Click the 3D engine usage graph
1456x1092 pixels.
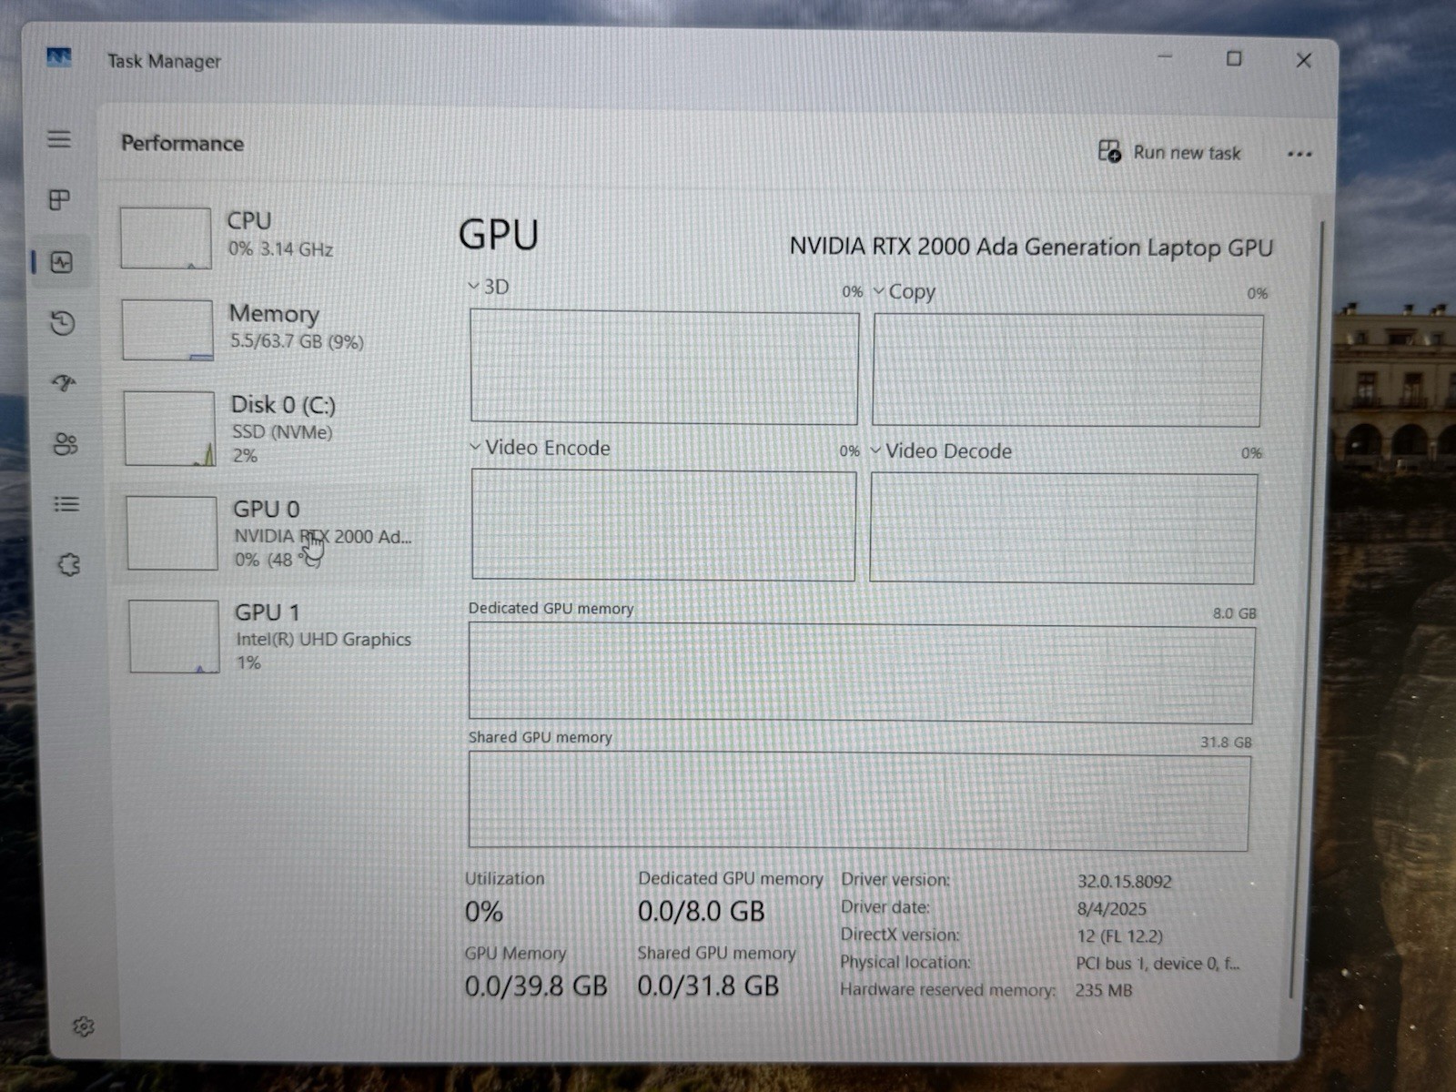pos(664,367)
